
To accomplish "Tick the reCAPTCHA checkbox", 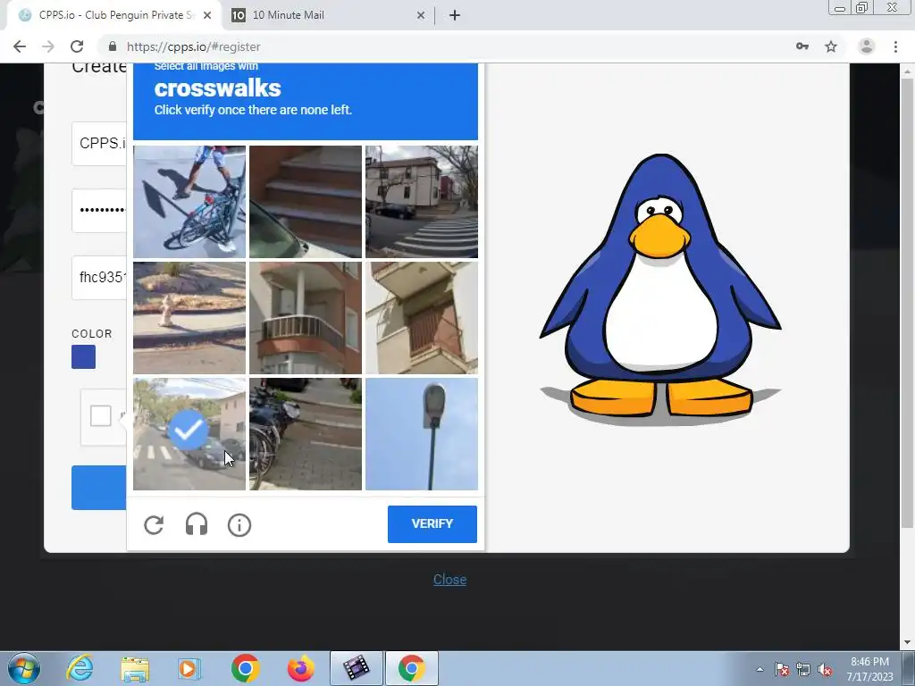I will click(x=101, y=416).
